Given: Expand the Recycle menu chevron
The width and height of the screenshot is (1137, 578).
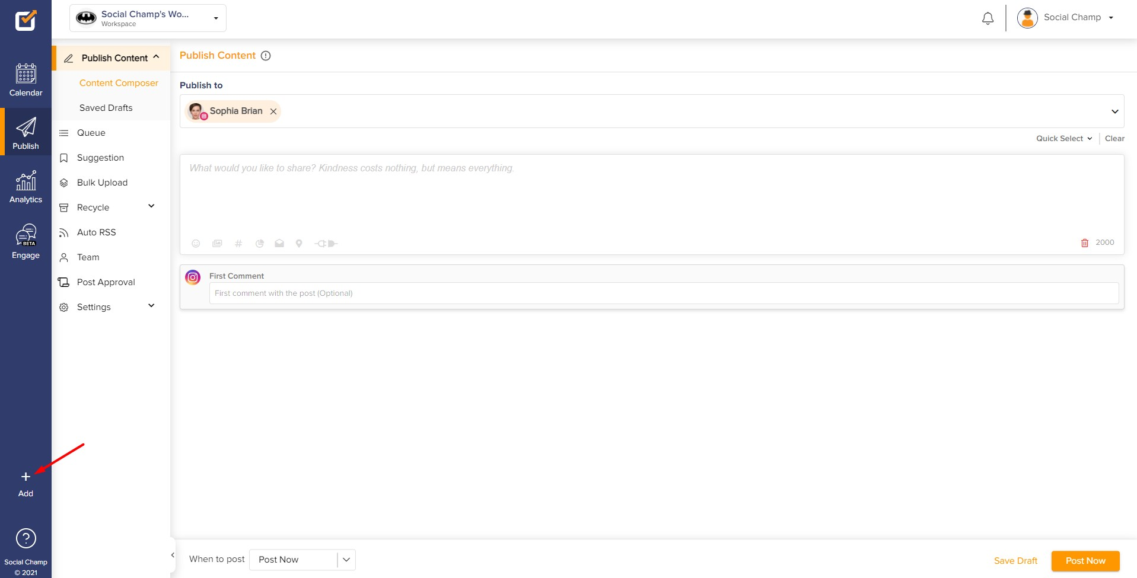Looking at the screenshot, I should pyautogui.click(x=151, y=206).
